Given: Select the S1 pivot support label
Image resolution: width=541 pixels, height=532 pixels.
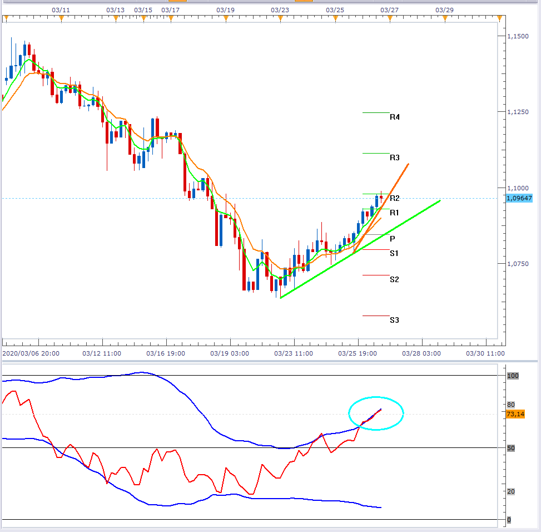Looking at the screenshot, I should click(394, 253).
